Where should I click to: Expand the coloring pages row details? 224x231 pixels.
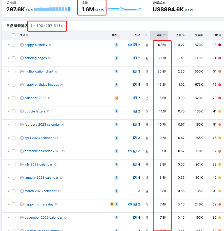click(8, 58)
